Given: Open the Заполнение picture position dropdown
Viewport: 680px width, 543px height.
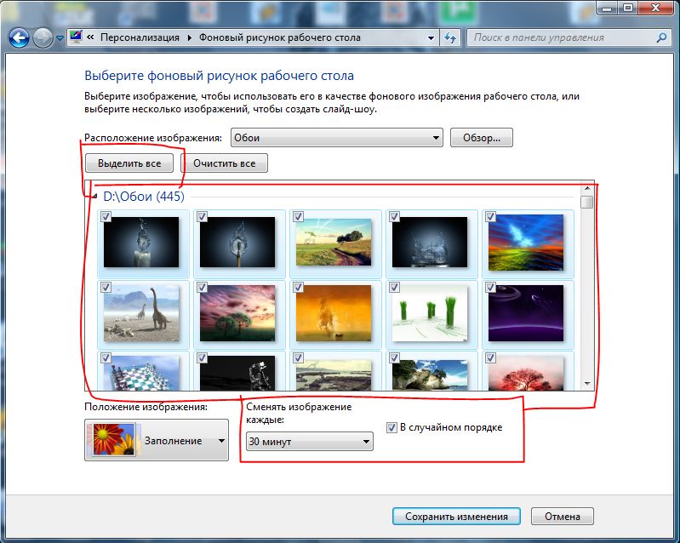Looking at the screenshot, I should click(x=156, y=440).
